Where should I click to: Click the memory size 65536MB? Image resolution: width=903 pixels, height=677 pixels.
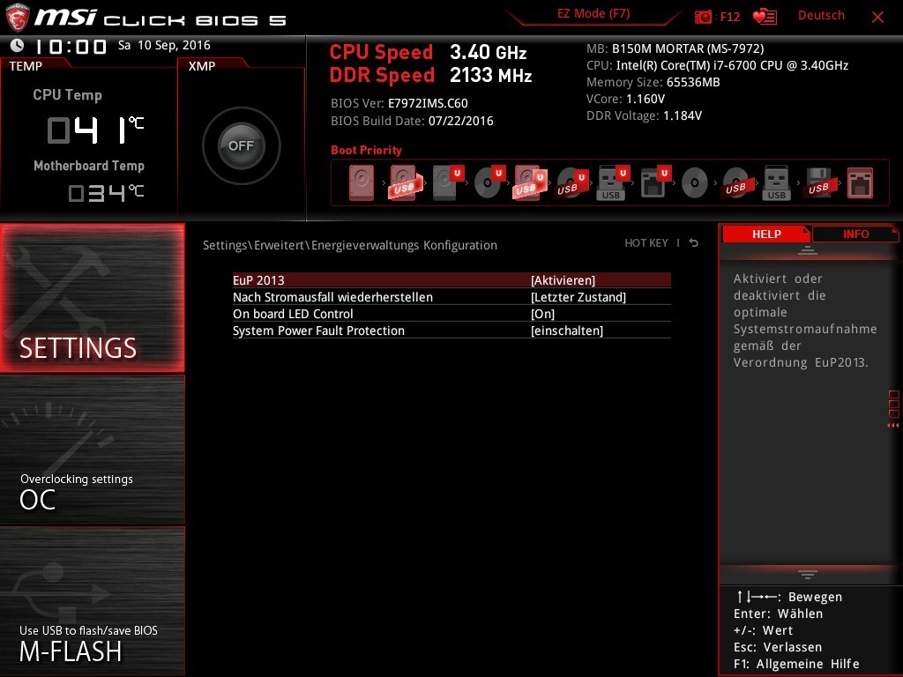click(x=693, y=82)
